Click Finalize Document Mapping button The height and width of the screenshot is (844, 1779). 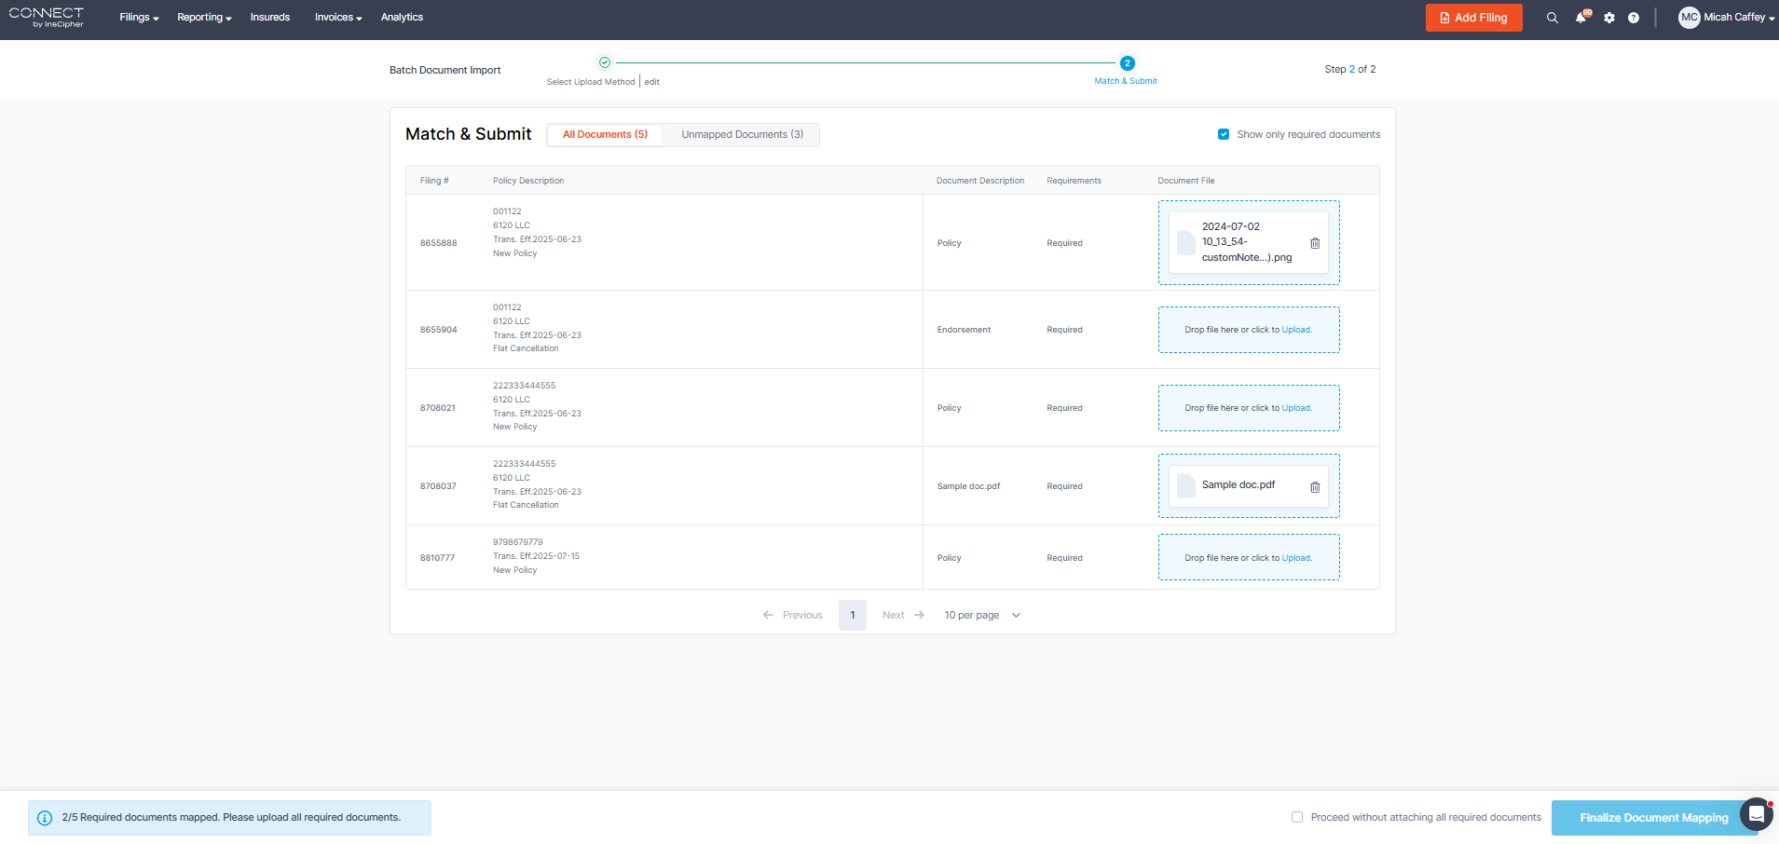click(1654, 818)
